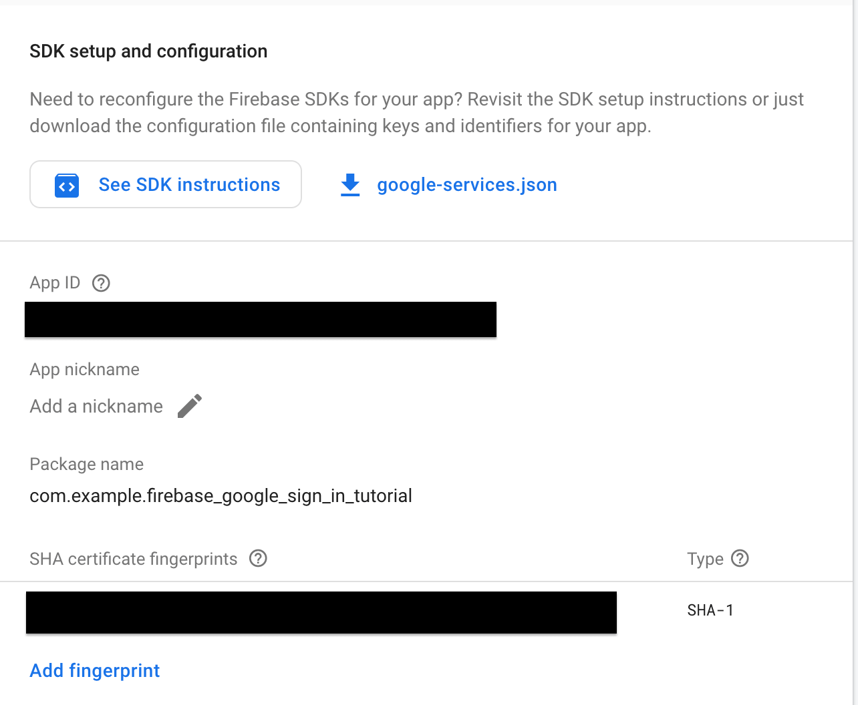Viewport: 858px width, 705px height.
Task: Click the download arrow icon
Action: point(350,185)
